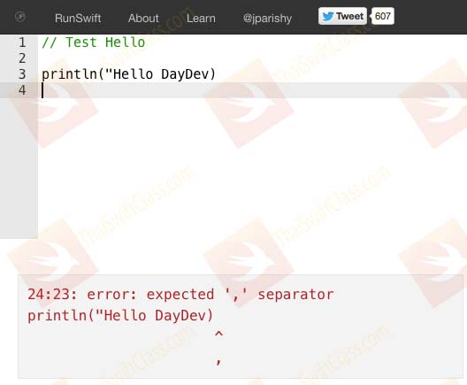Click the println("Hello DayDev) code line
The height and width of the screenshot is (385, 467).
point(128,74)
